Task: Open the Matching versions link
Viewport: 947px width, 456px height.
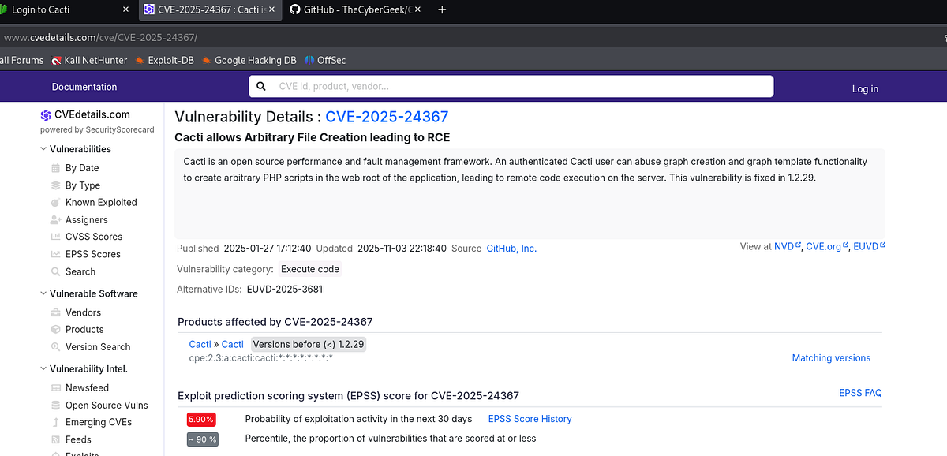Action: [x=831, y=358]
